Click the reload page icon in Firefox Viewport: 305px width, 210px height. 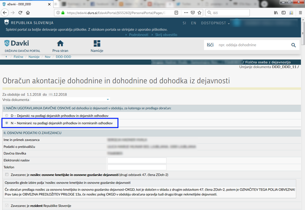click(20, 12)
